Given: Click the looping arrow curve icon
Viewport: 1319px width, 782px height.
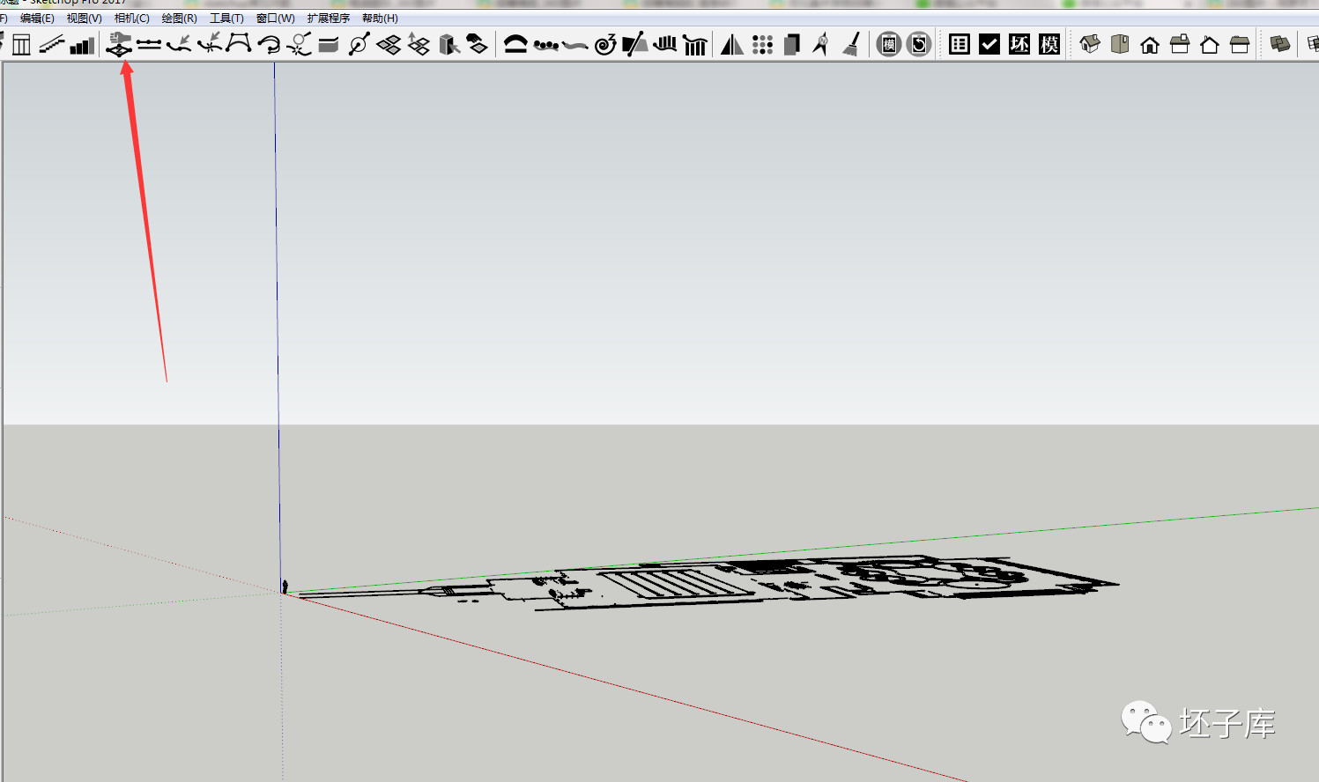Looking at the screenshot, I should pos(269,44).
